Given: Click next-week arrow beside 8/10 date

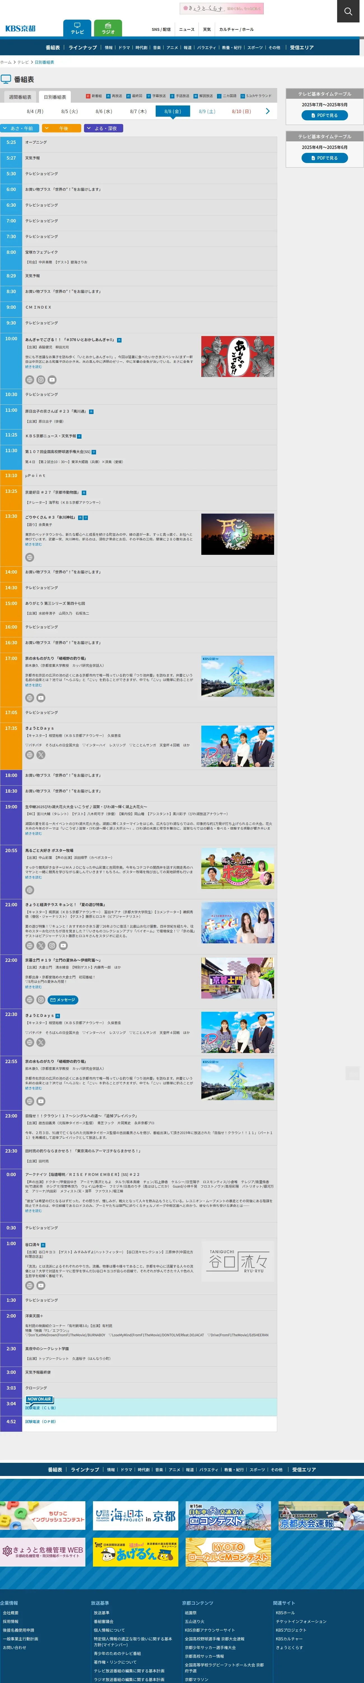Looking at the screenshot, I should point(267,111).
